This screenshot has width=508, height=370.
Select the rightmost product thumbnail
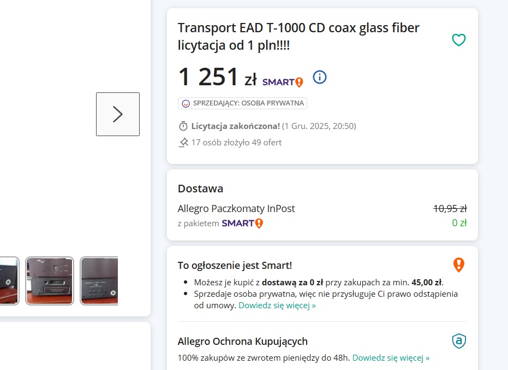99,280
